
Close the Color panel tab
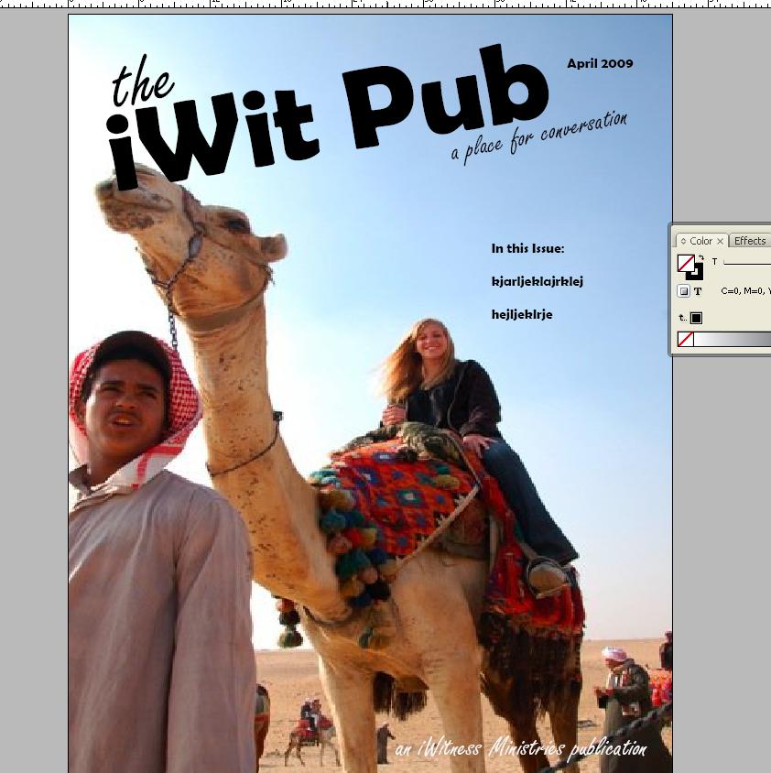720,241
